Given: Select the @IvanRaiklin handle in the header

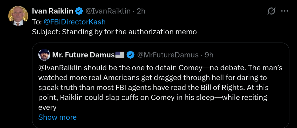Looking at the screenshot, I should [108, 11].
